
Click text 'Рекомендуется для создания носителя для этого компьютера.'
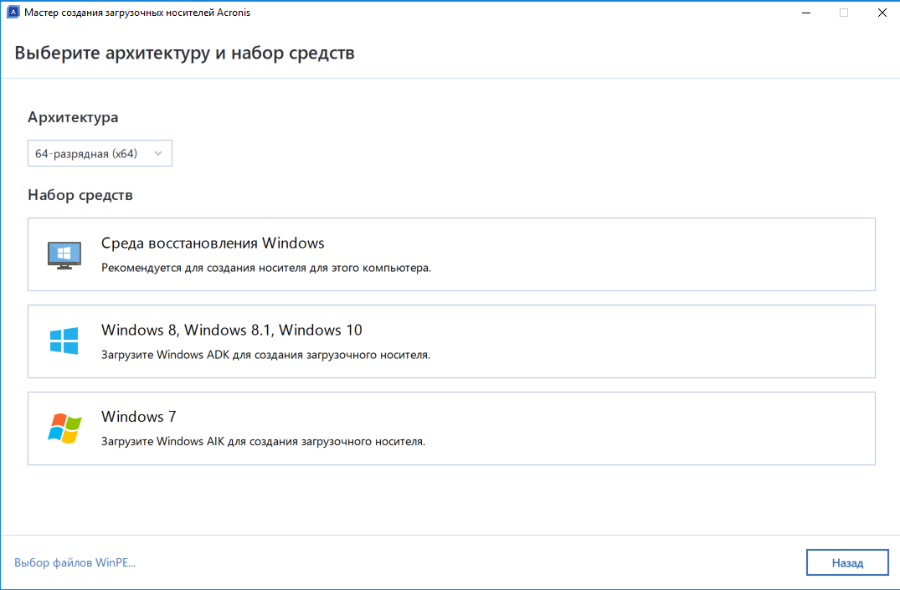pyautogui.click(x=266, y=268)
